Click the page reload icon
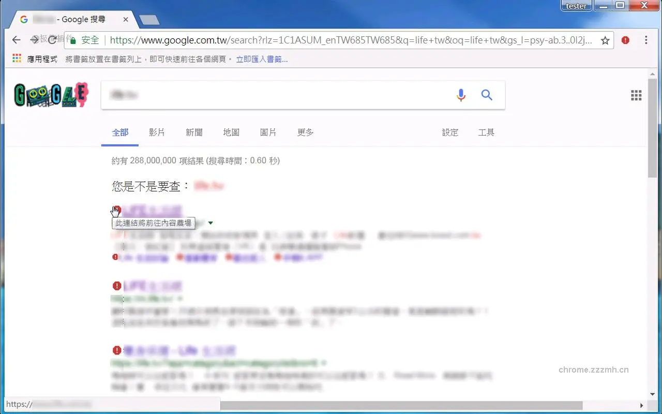The width and height of the screenshot is (662, 414). pyautogui.click(x=52, y=40)
